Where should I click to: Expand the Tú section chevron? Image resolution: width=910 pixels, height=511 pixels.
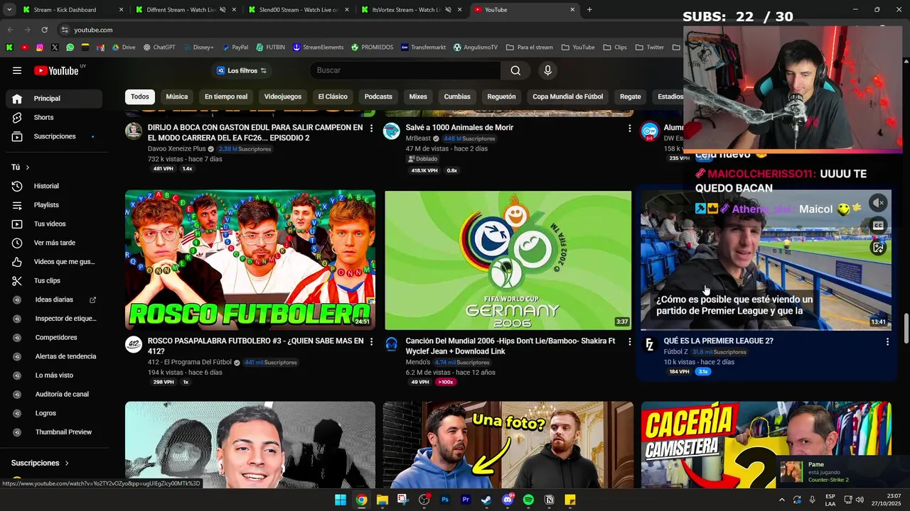click(28, 167)
